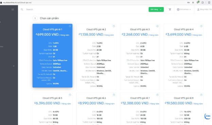Select the Cloud VPS giá rẻ 6 title
Screen dimensions: 212x125
coord(96,98)
